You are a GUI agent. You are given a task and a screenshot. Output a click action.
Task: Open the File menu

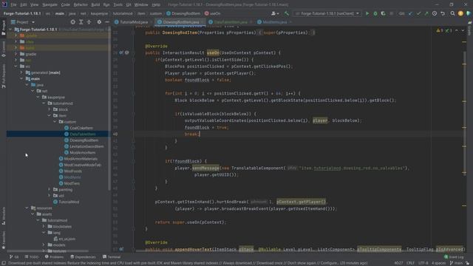click(13, 5)
